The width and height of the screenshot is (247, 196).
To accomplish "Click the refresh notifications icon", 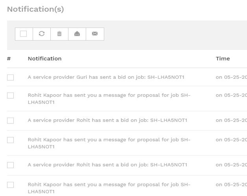I will 41,34.
